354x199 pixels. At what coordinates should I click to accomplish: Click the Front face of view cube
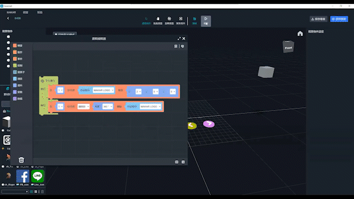pyautogui.click(x=289, y=48)
